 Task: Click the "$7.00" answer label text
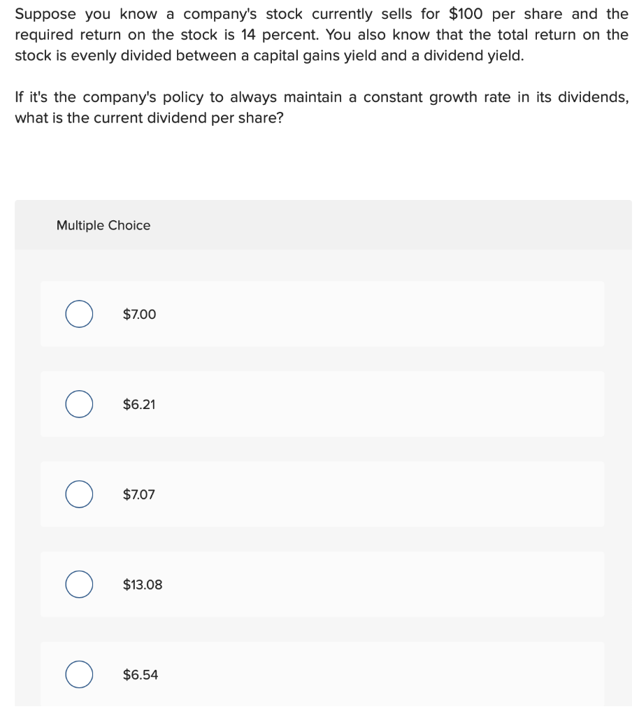coord(139,315)
